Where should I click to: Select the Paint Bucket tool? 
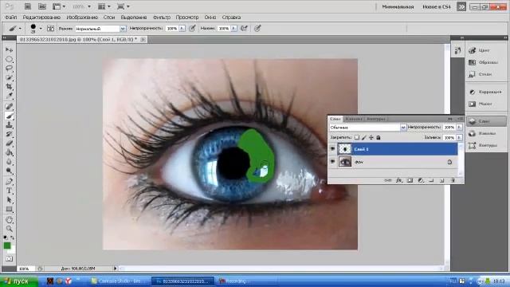(9, 152)
